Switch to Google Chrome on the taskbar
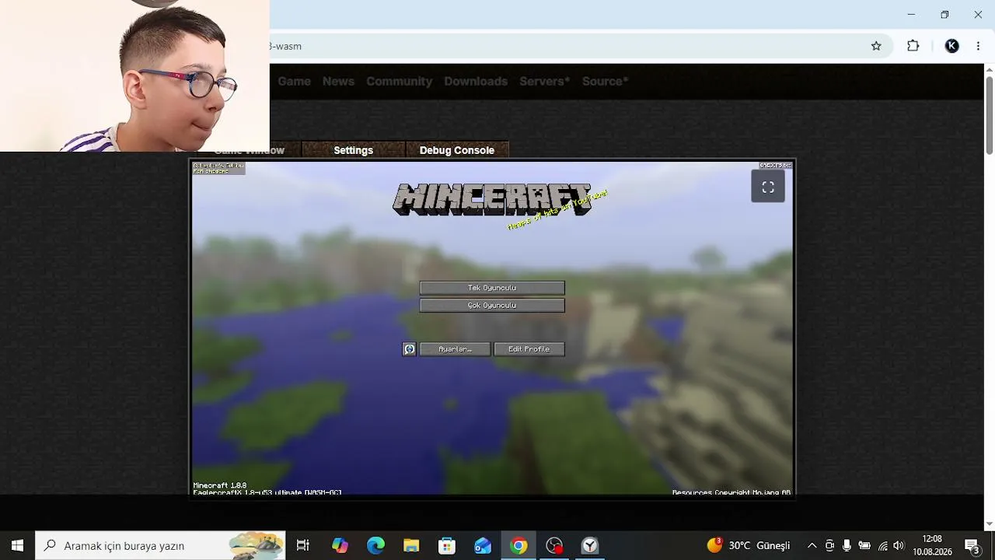This screenshot has width=995, height=560. pyautogui.click(x=518, y=545)
